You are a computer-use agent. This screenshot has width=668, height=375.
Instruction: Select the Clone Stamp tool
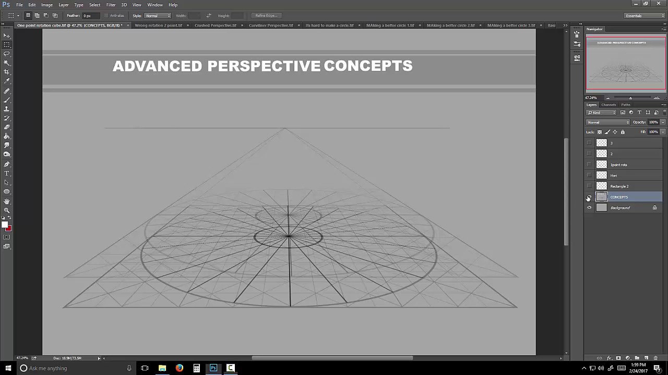tap(7, 109)
